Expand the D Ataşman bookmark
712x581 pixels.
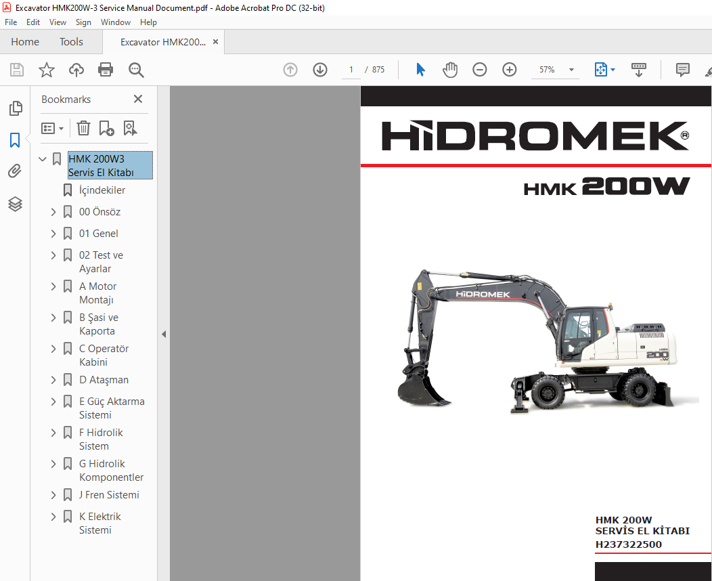point(53,380)
